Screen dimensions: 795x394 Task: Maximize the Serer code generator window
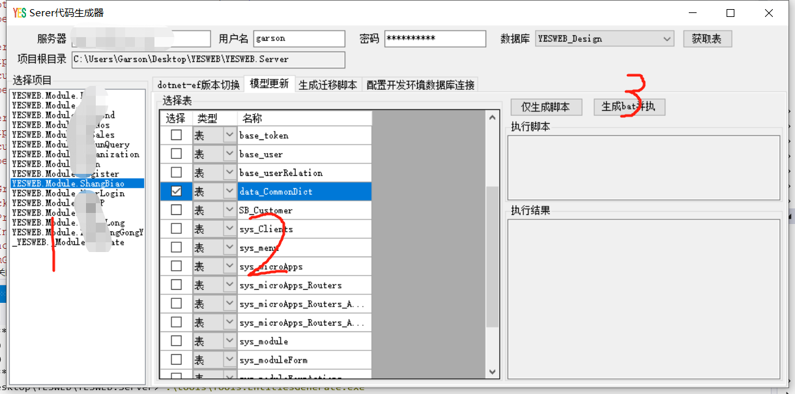point(730,13)
